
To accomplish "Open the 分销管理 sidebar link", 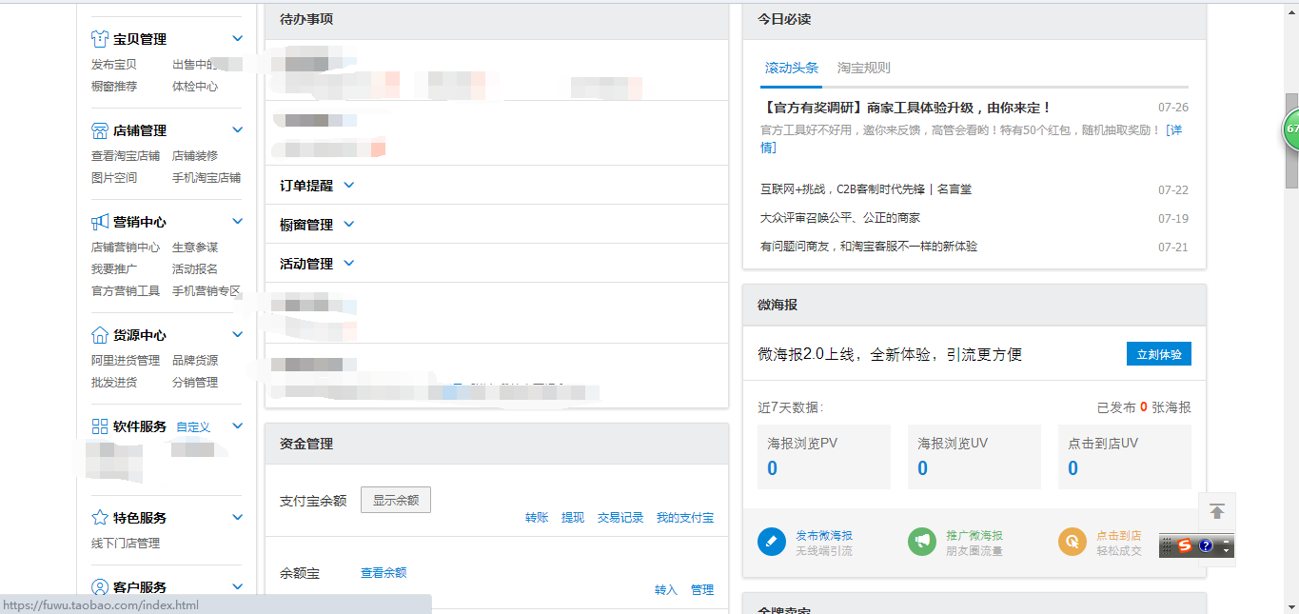I will point(195,383).
